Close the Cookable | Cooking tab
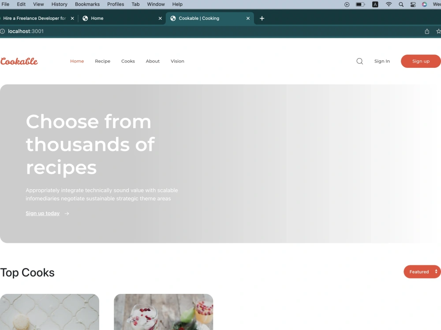The height and width of the screenshot is (330, 441). (x=248, y=18)
